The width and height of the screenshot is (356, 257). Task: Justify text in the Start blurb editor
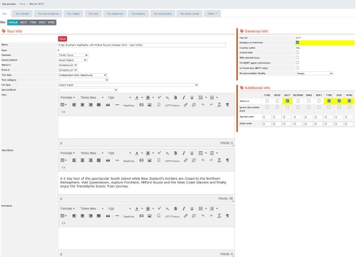tap(98, 160)
